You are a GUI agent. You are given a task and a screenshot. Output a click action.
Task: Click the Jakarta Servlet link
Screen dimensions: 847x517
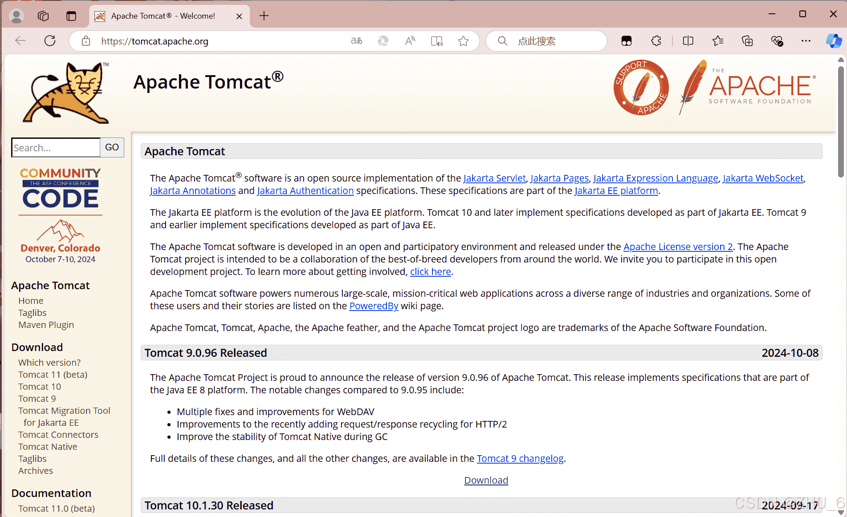[494, 178]
